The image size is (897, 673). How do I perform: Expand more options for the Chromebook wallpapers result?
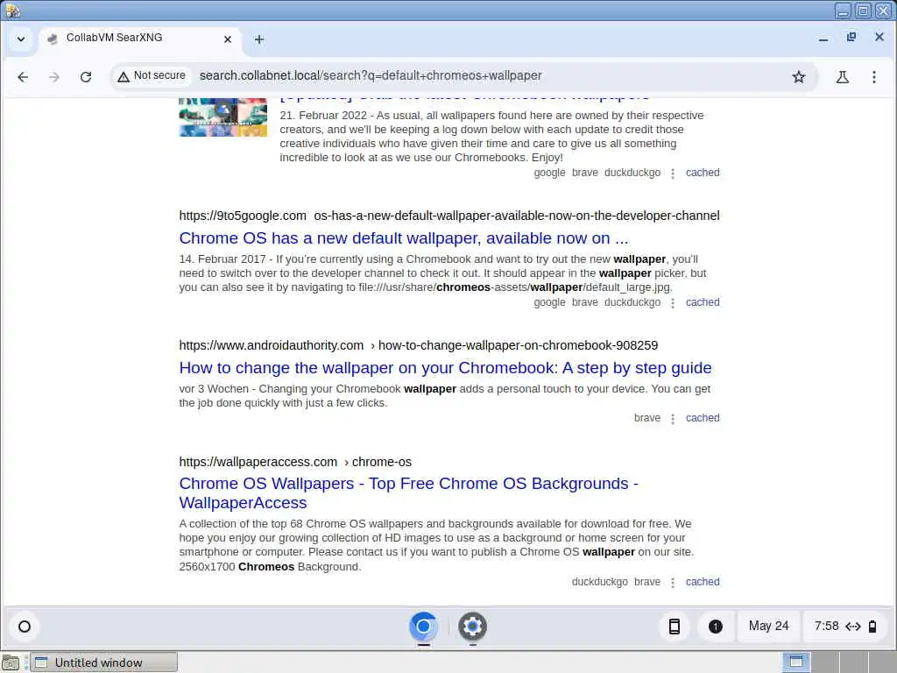point(673,173)
